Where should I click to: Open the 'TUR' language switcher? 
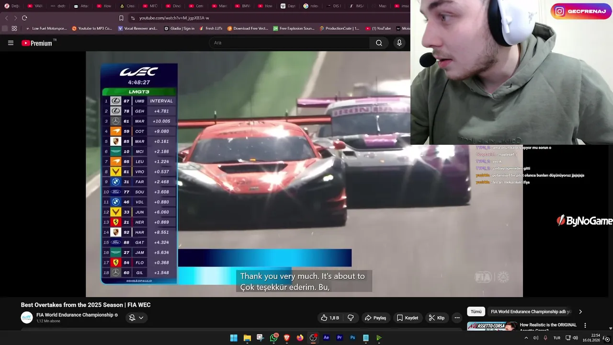tap(557, 338)
